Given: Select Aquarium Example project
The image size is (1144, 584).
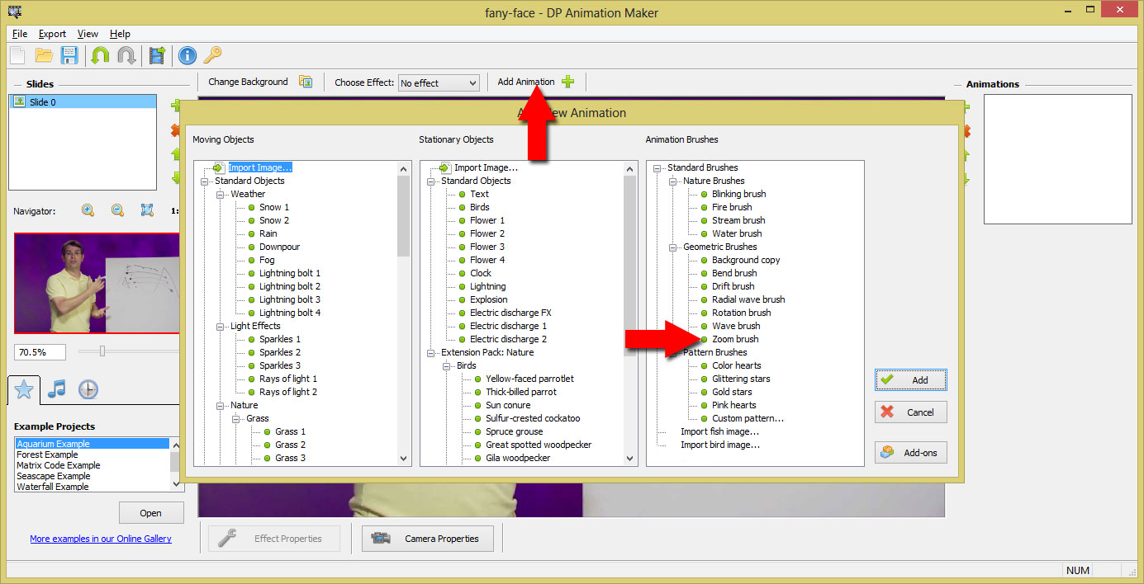Looking at the screenshot, I should point(93,444).
